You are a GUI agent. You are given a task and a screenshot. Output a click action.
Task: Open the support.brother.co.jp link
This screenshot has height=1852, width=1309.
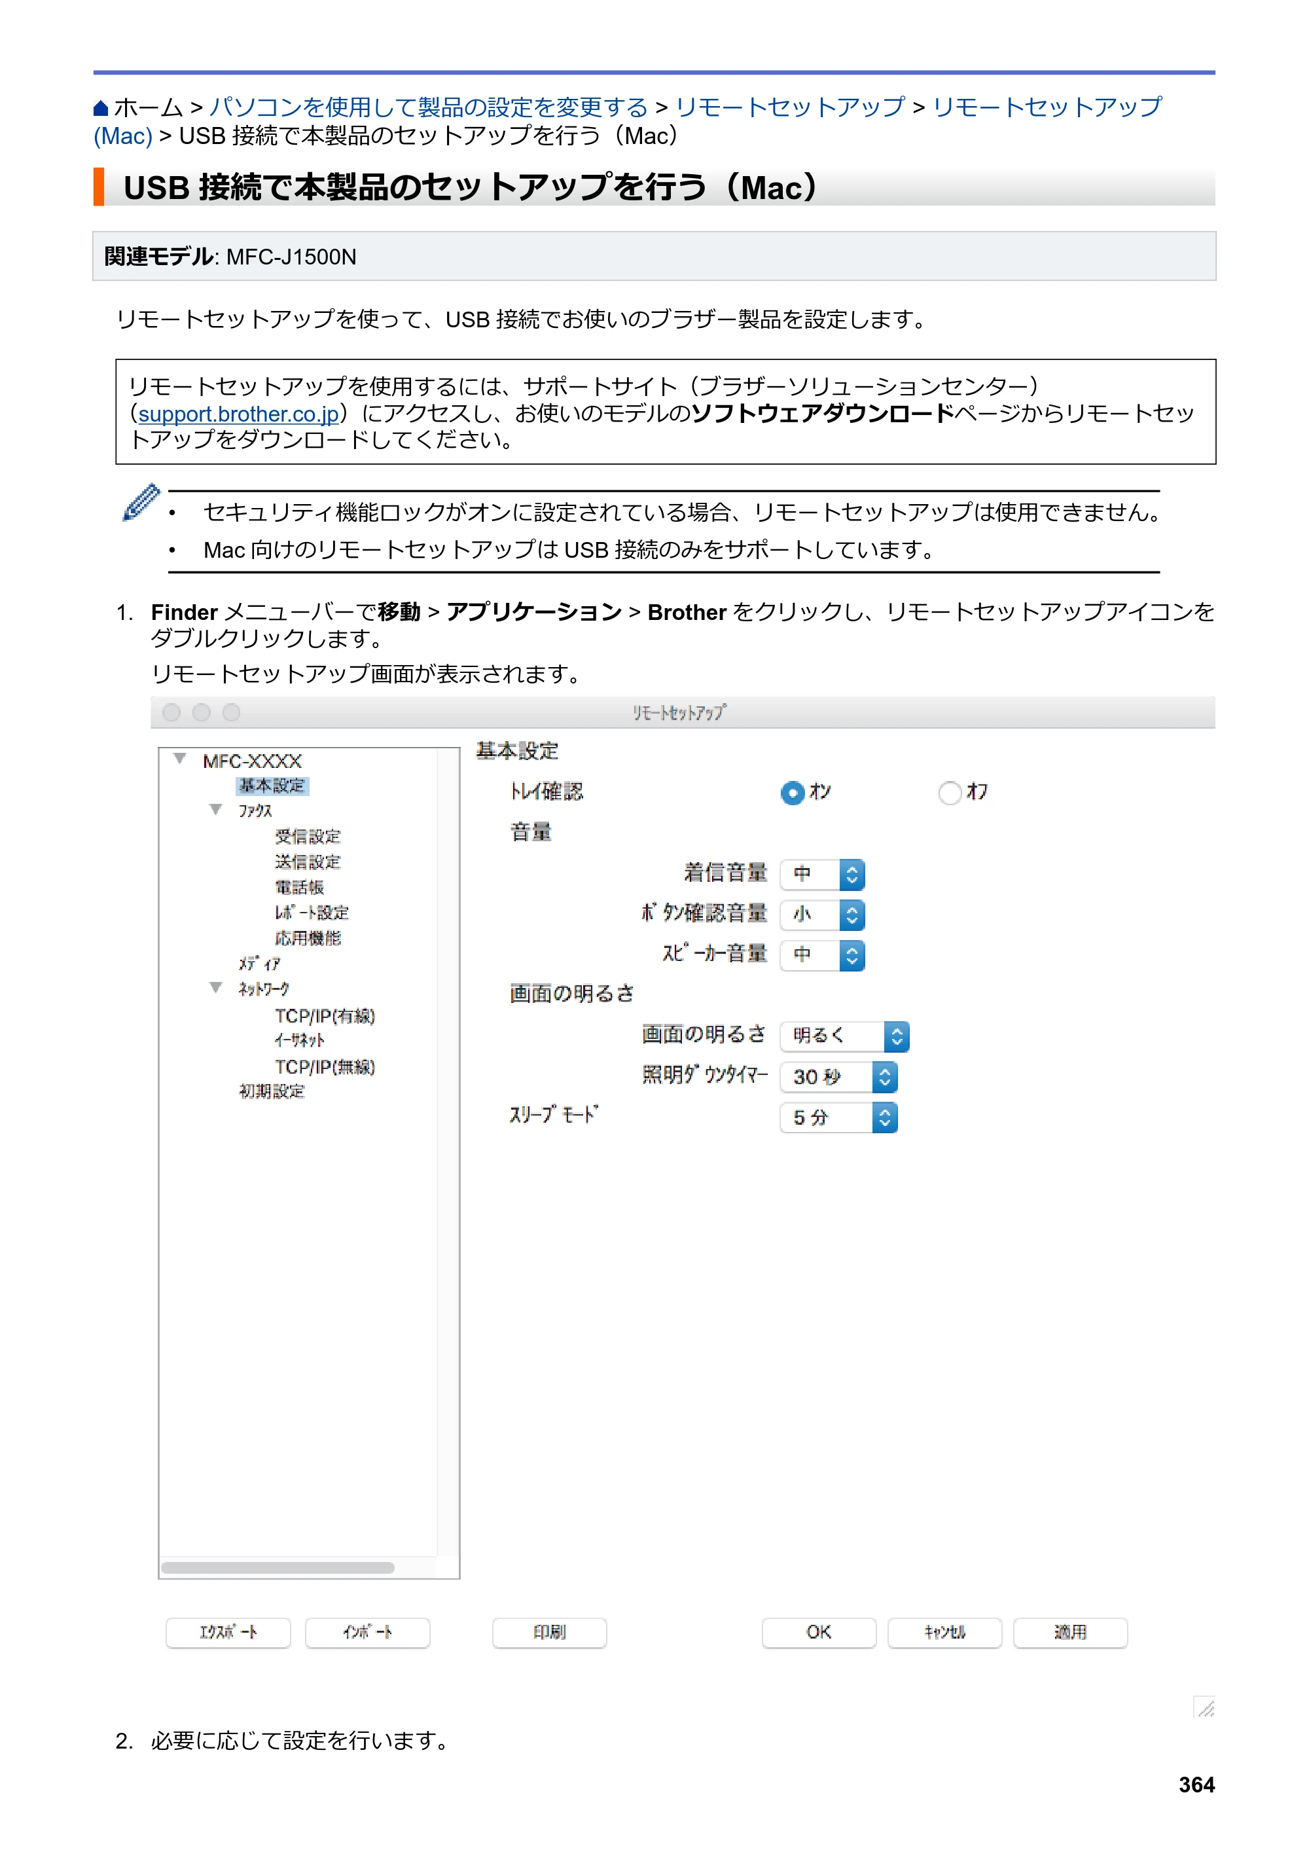(x=239, y=414)
